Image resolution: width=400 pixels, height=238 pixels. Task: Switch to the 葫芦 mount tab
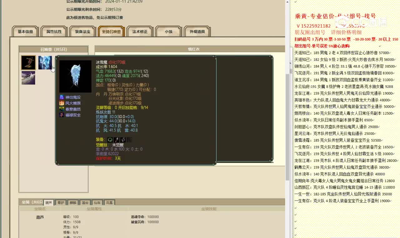[x=48, y=203]
